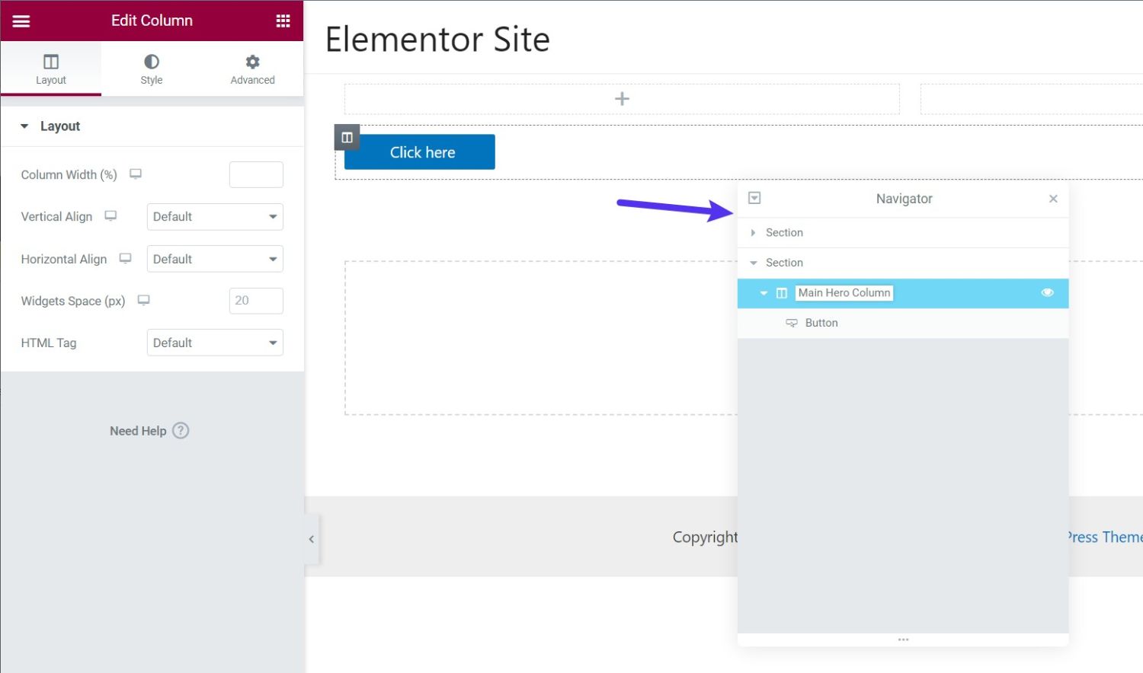The width and height of the screenshot is (1143, 673).
Task: Click the Click here button on canvas
Action: coord(422,152)
